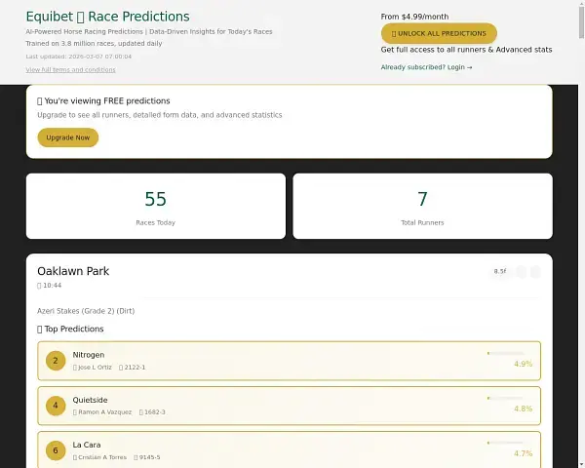Click the 8.5f distance badge
This screenshot has width=585, height=468.
click(x=500, y=271)
